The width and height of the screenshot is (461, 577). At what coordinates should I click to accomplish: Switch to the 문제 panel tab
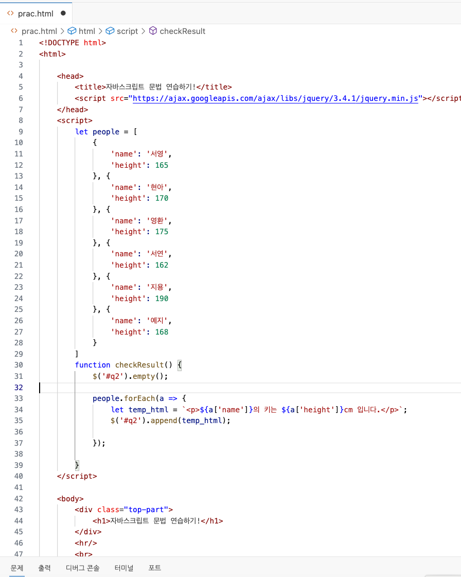tap(17, 568)
